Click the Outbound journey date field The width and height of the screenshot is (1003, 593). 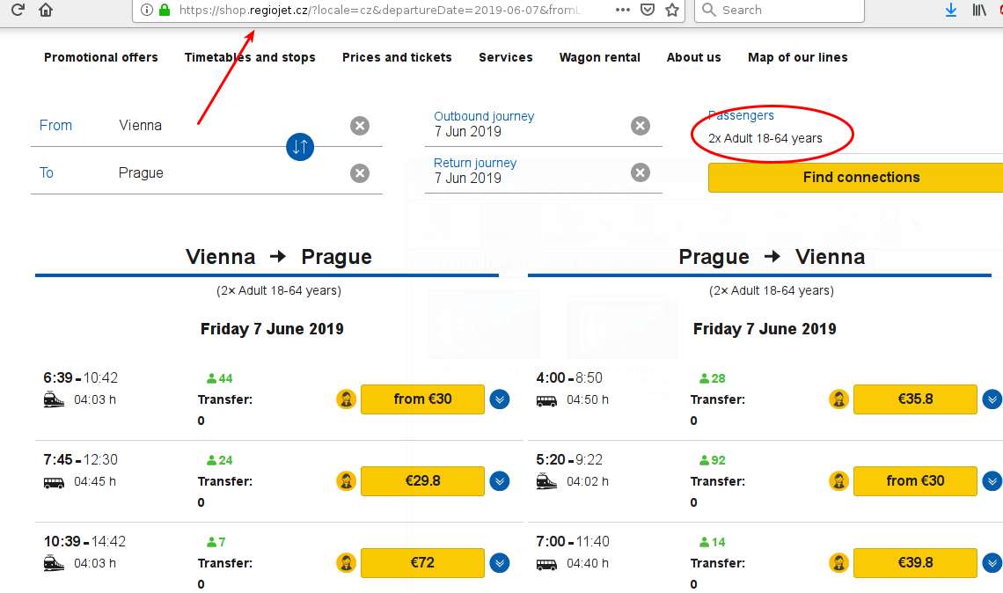pos(528,131)
